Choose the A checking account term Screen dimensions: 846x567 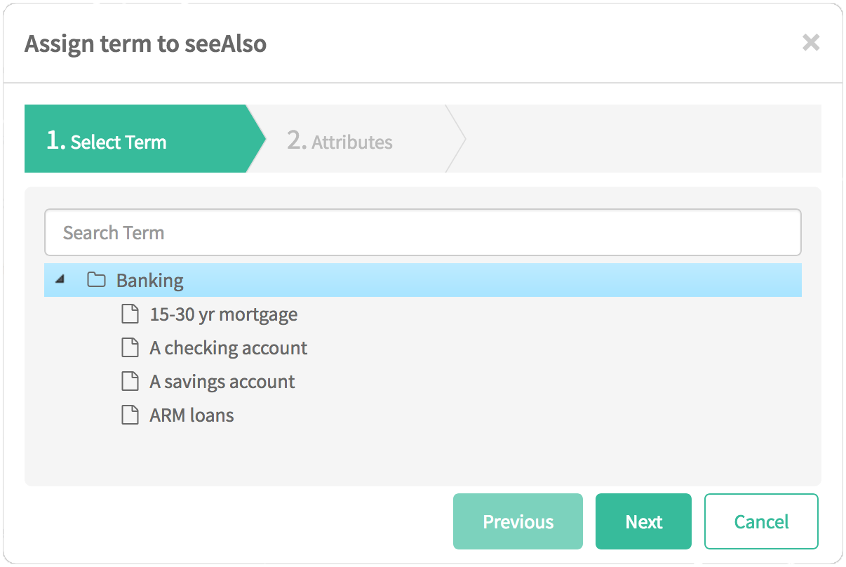click(x=229, y=348)
